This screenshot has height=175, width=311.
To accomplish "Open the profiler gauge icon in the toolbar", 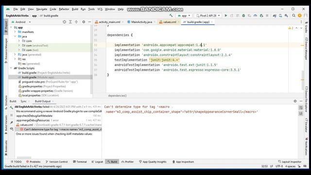I will (255, 16).
